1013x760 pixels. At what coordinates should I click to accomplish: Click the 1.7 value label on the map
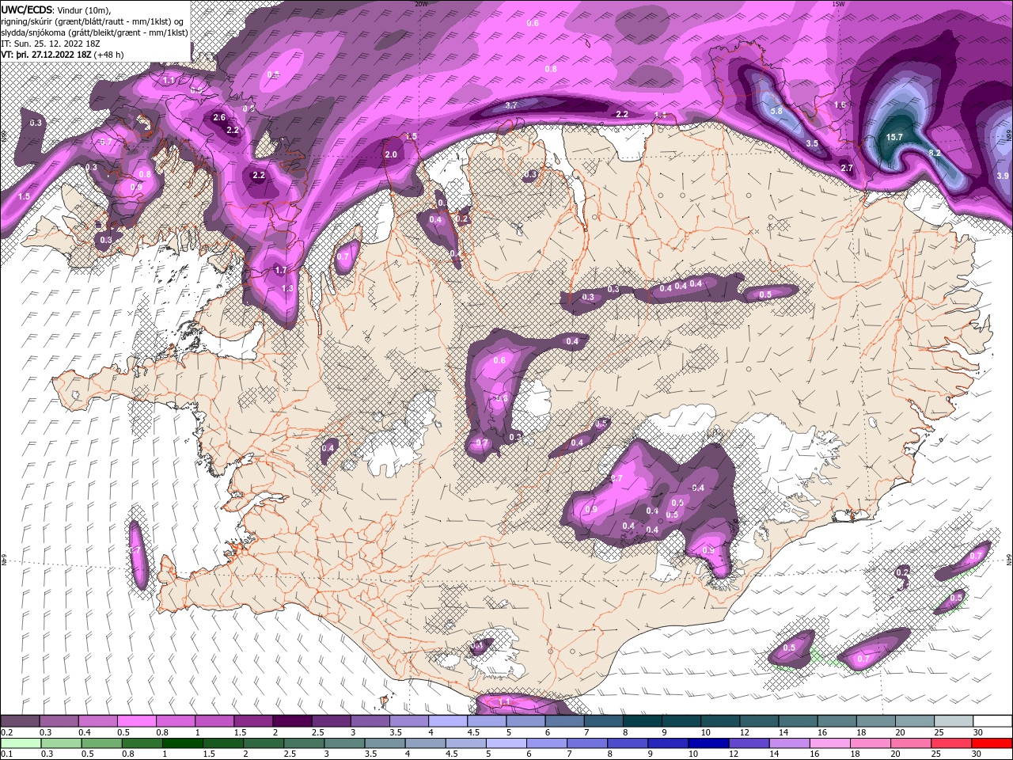(x=281, y=270)
